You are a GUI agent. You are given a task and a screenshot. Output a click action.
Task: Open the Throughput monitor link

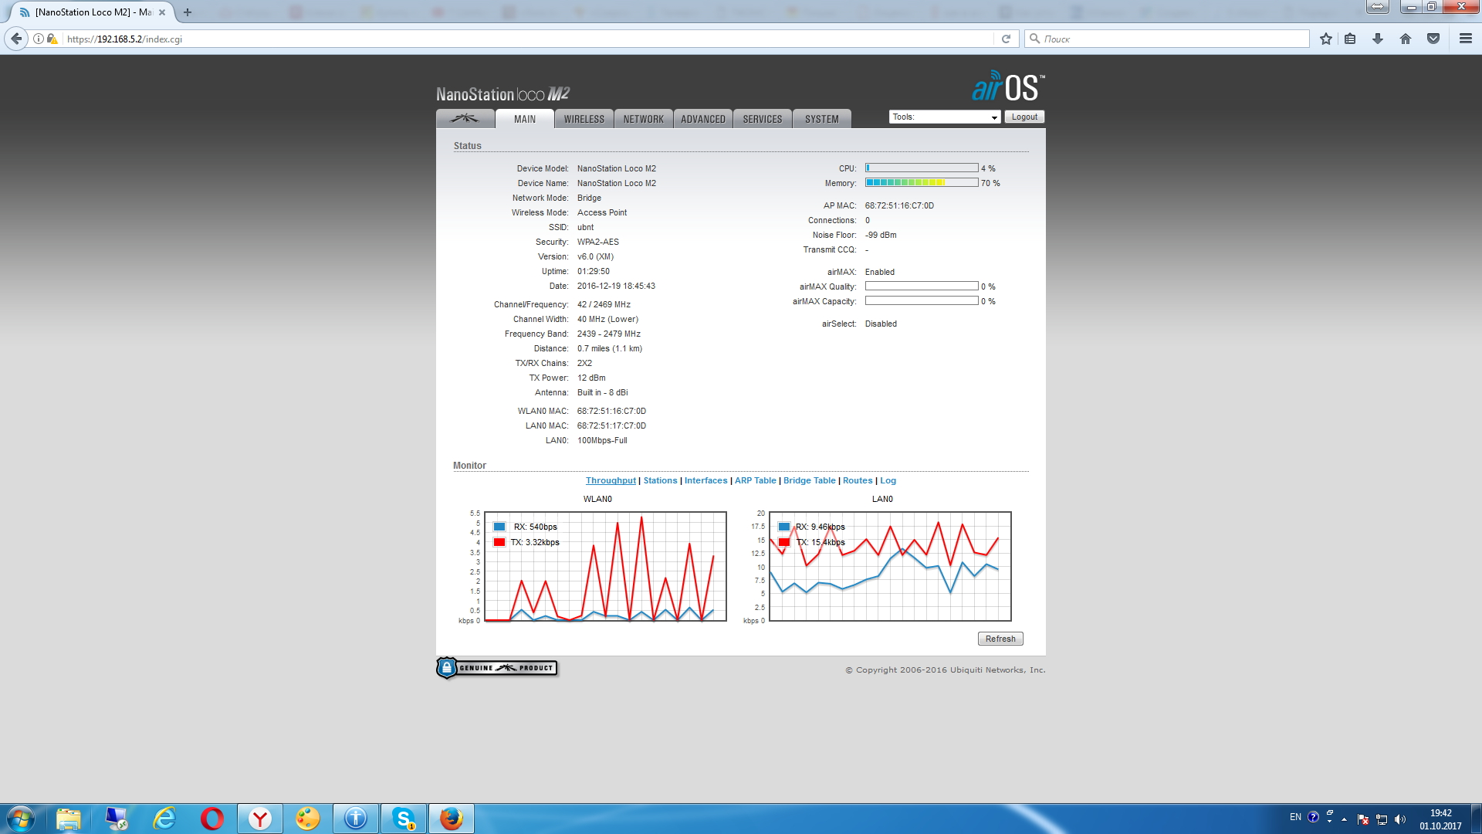point(611,480)
